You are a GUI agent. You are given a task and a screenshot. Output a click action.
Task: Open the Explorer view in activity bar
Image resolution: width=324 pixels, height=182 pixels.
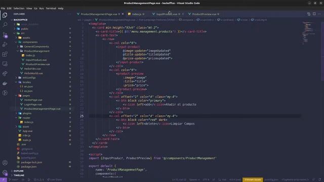coord(5,15)
